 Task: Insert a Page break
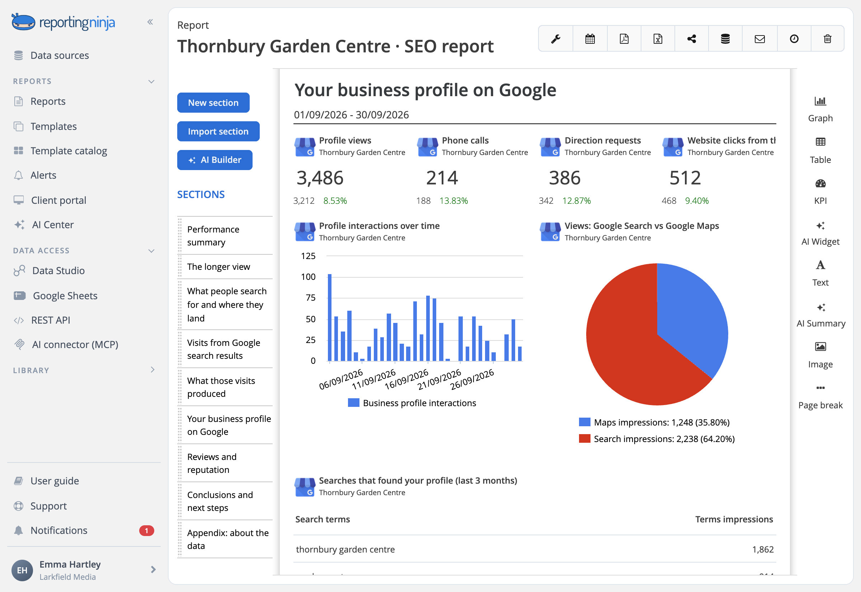pyautogui.click(x=820, y=397)
